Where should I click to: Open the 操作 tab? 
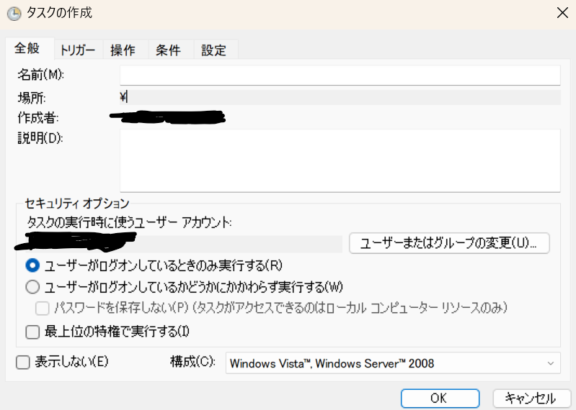click(x=125, y=50)
